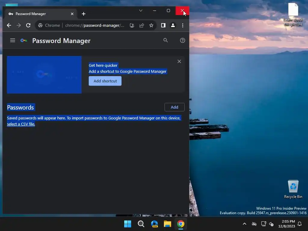Select the Password Manager tab
308x231 pixels.
[x=40, y=14]
